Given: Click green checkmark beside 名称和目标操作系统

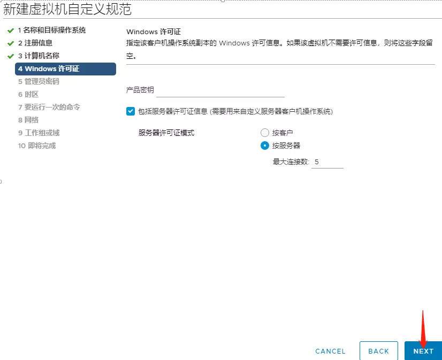Looking at the screenshot, I should pyautogui.click(x=10, y=30).
